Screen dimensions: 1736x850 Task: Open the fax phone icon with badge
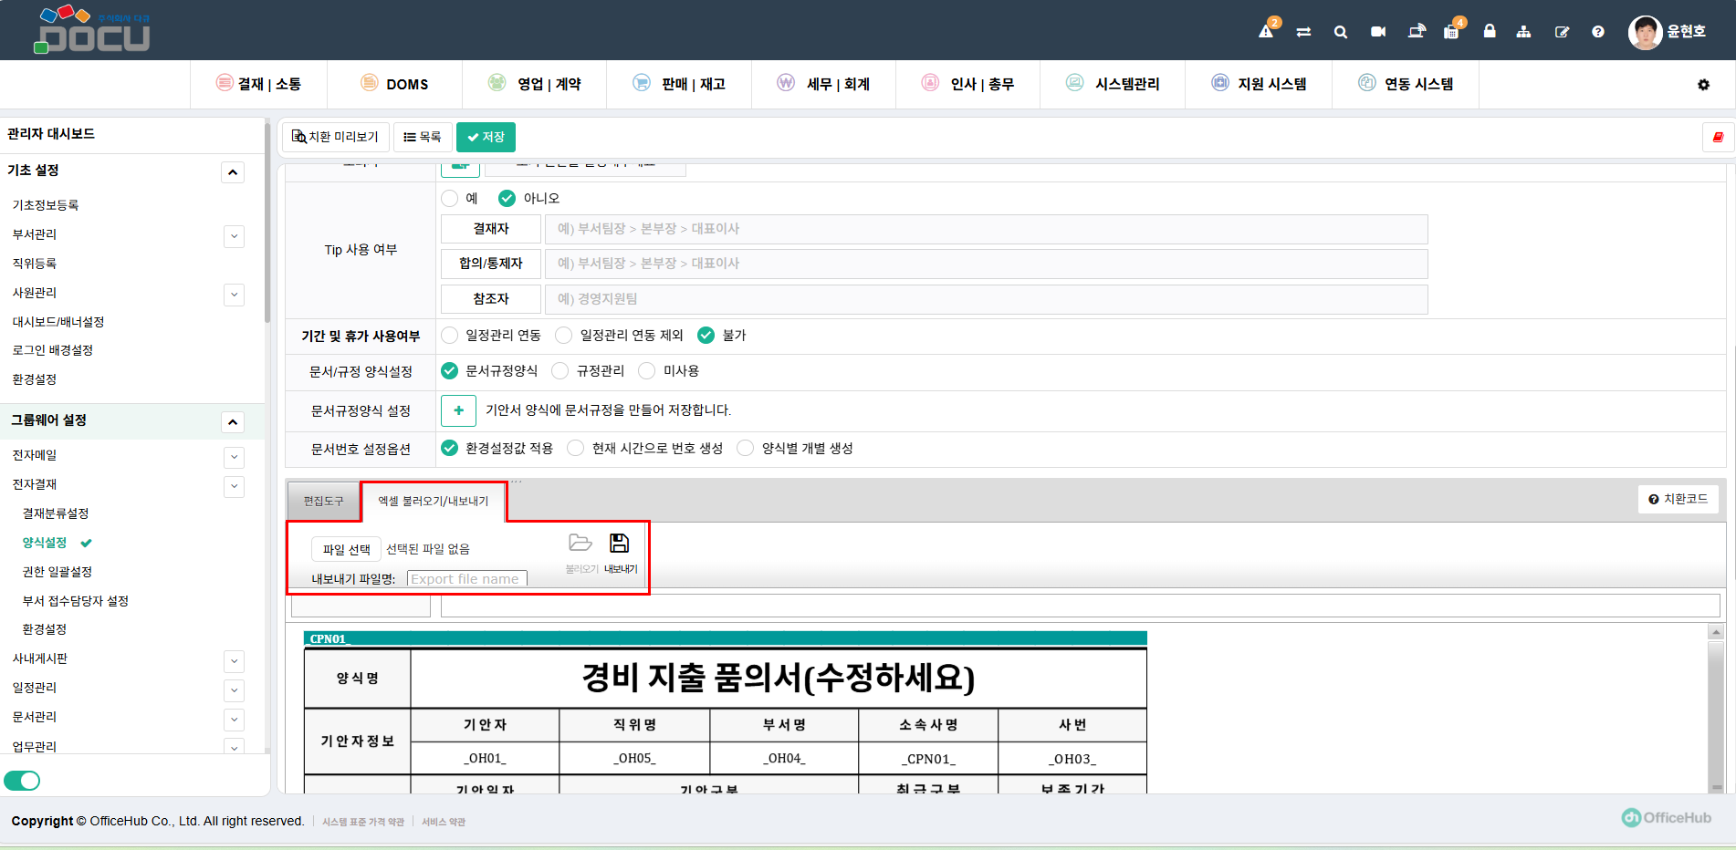(x=1451, y=32)
